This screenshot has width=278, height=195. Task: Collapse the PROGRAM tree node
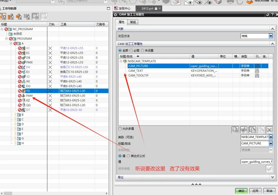(x=6, y=39)
